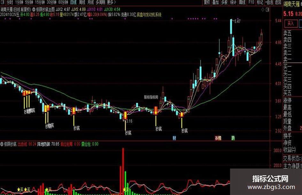Screen dimensions: 302x195
Task: Click the 财 info marker below chart
Action: 174,138
